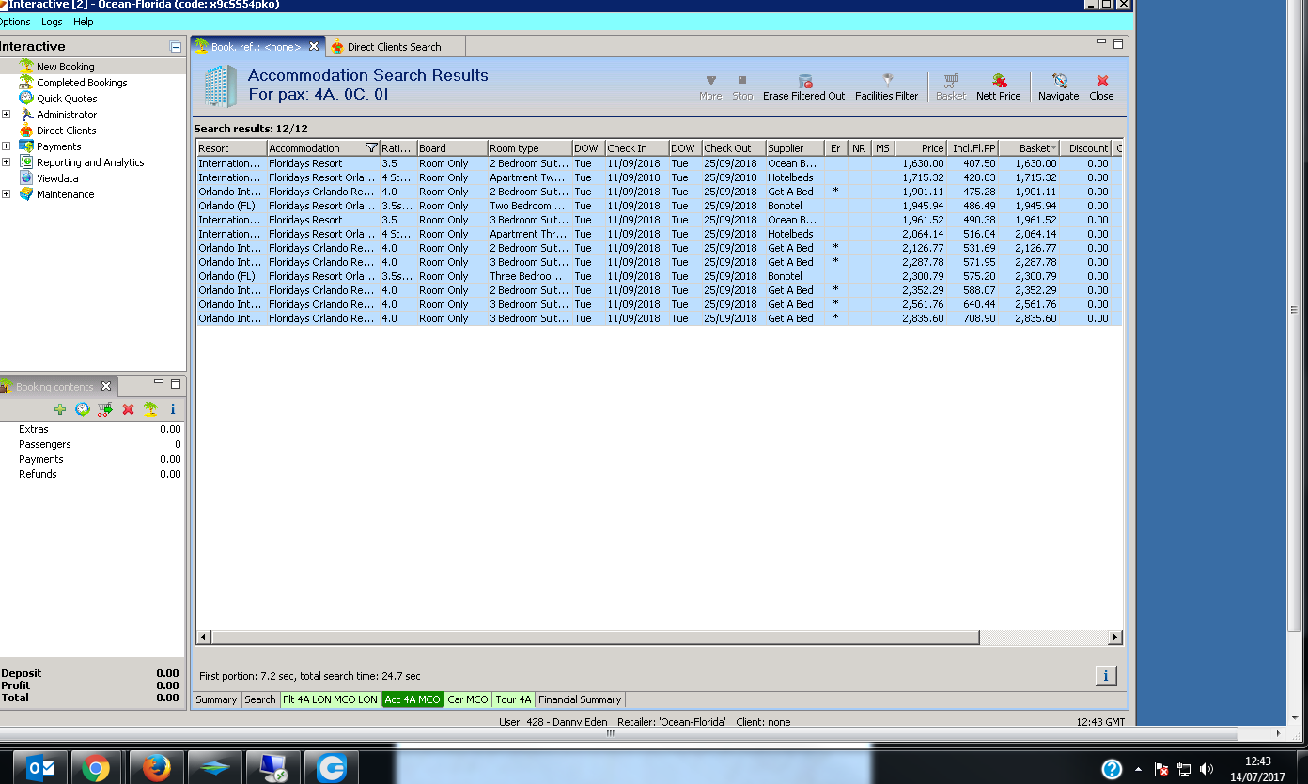Click the Passengers line in Booking contents
Screen dimensions: 1308x784
[92, 444]
